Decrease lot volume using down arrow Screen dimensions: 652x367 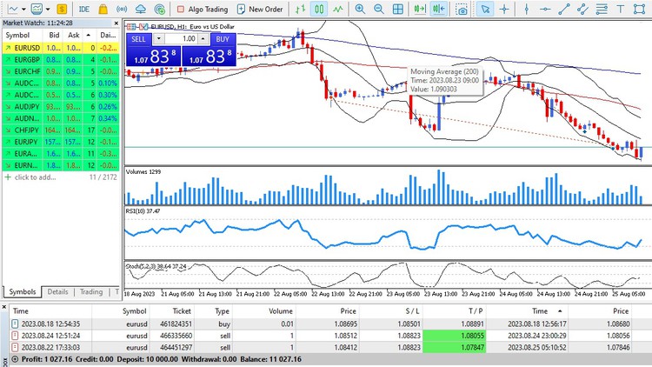click(x=159, y=39)
